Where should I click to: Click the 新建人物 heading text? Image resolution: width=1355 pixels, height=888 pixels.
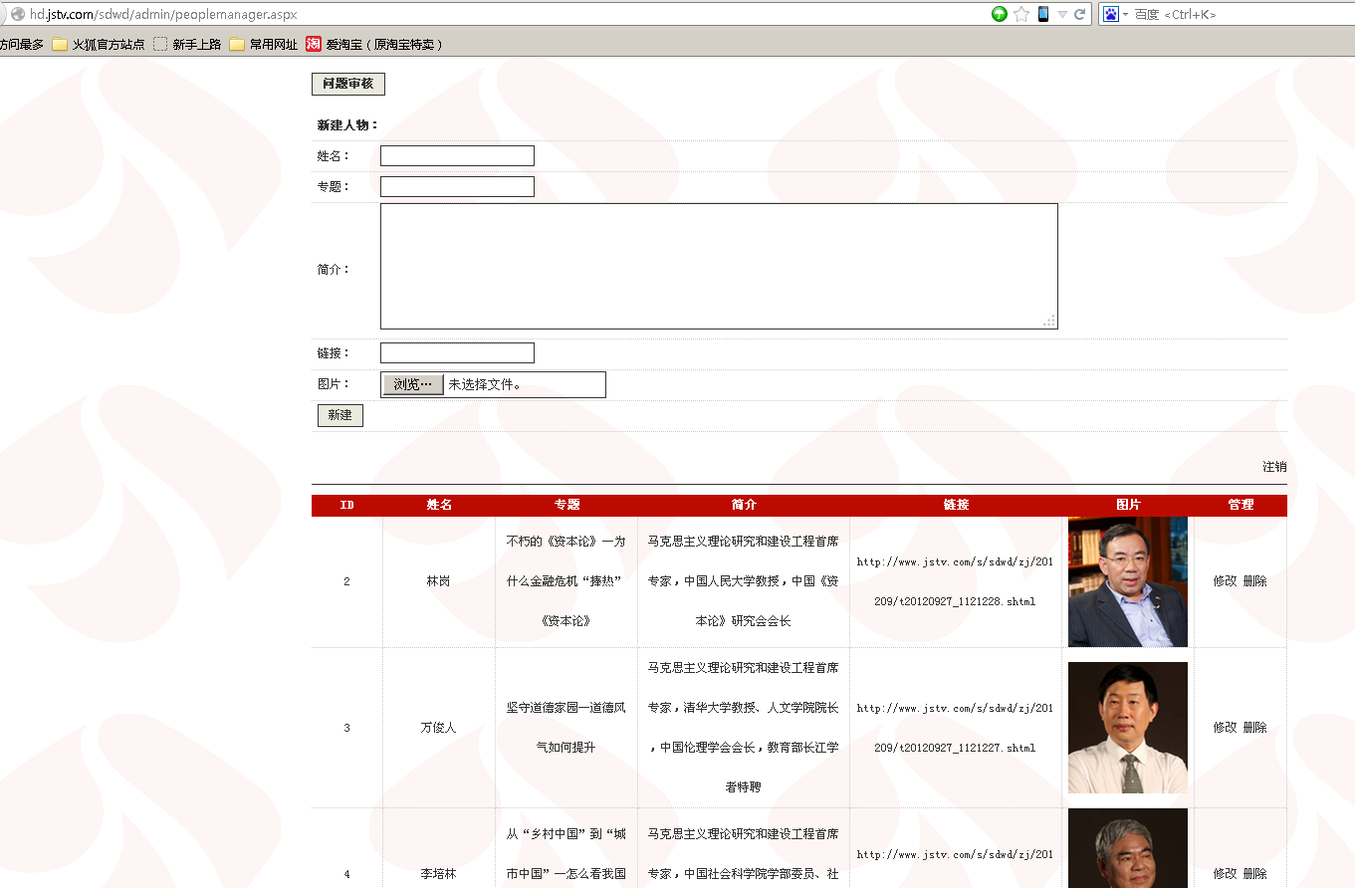(348, 125)
